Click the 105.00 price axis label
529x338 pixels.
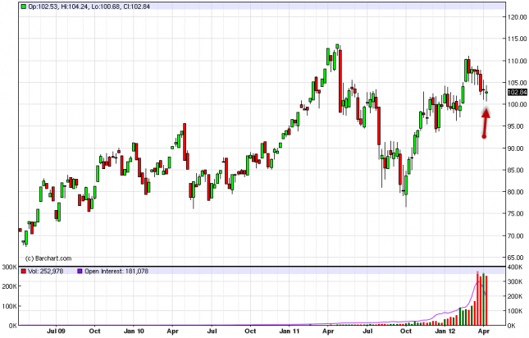click(x=518, y=83)
